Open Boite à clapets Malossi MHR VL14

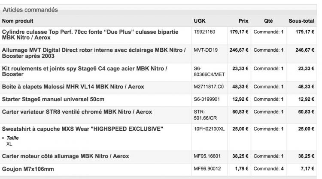[73, 87]
